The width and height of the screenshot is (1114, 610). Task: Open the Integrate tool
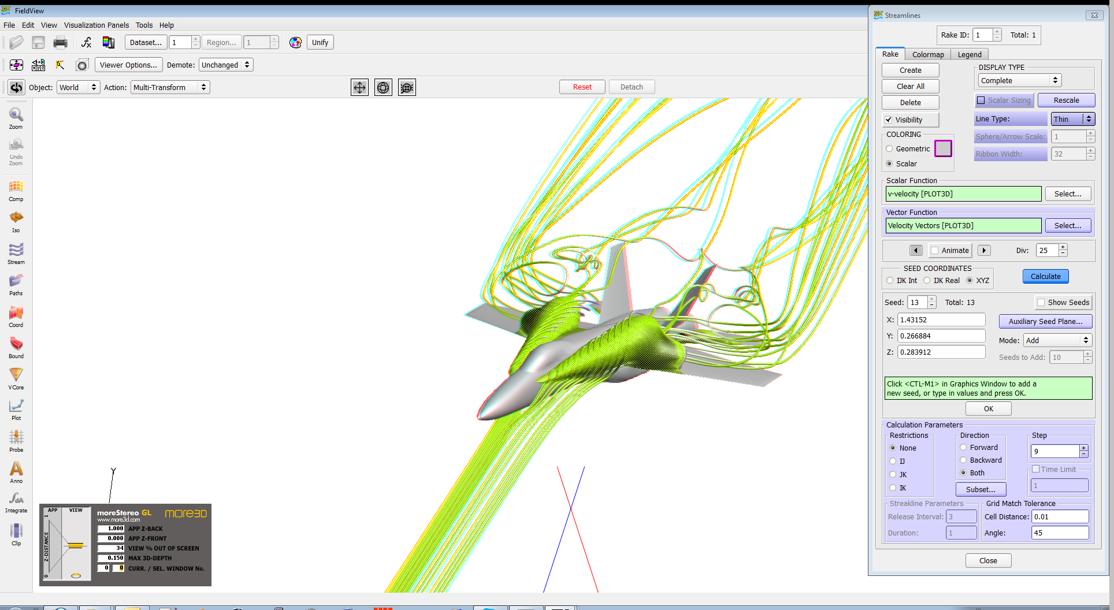[16, 503]
